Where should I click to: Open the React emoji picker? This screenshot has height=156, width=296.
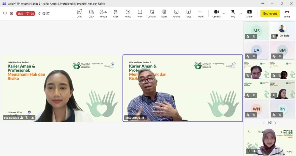[128, 13]
